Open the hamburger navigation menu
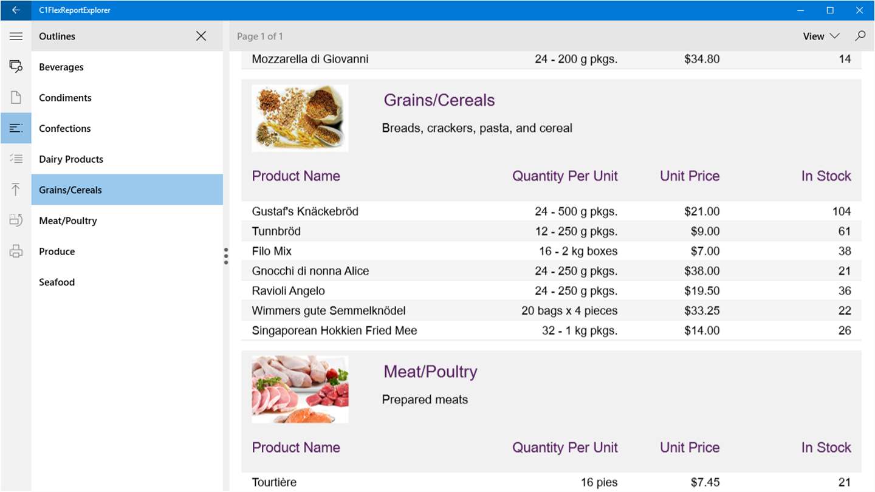This screenshot has height=492, width=875. pyautogui.click(x=16, y=36)
